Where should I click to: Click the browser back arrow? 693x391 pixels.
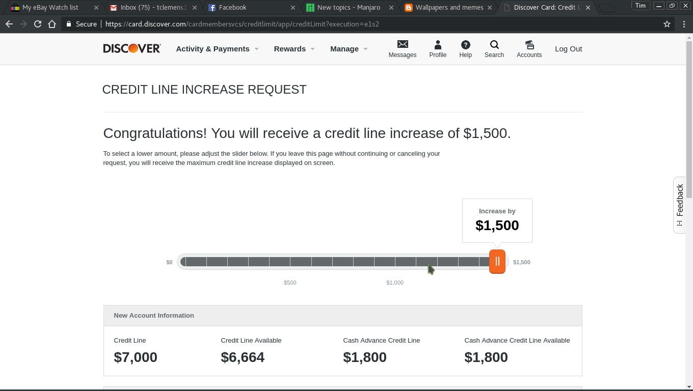[9, 24]
